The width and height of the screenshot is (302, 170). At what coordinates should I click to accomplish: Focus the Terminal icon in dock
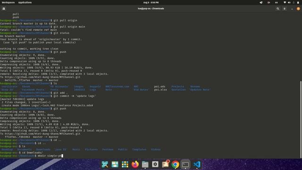[185, 164]
